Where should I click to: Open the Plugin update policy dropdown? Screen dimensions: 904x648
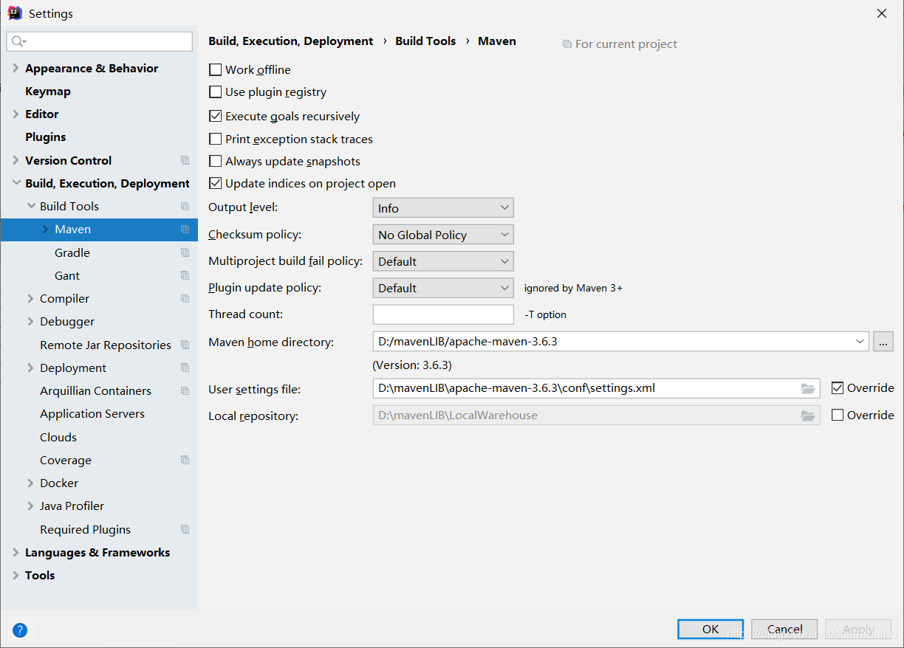(443, 288)
